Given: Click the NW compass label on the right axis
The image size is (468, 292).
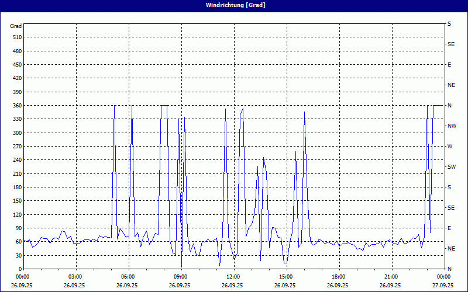Looking at the screenshot, I should point(452,126).
